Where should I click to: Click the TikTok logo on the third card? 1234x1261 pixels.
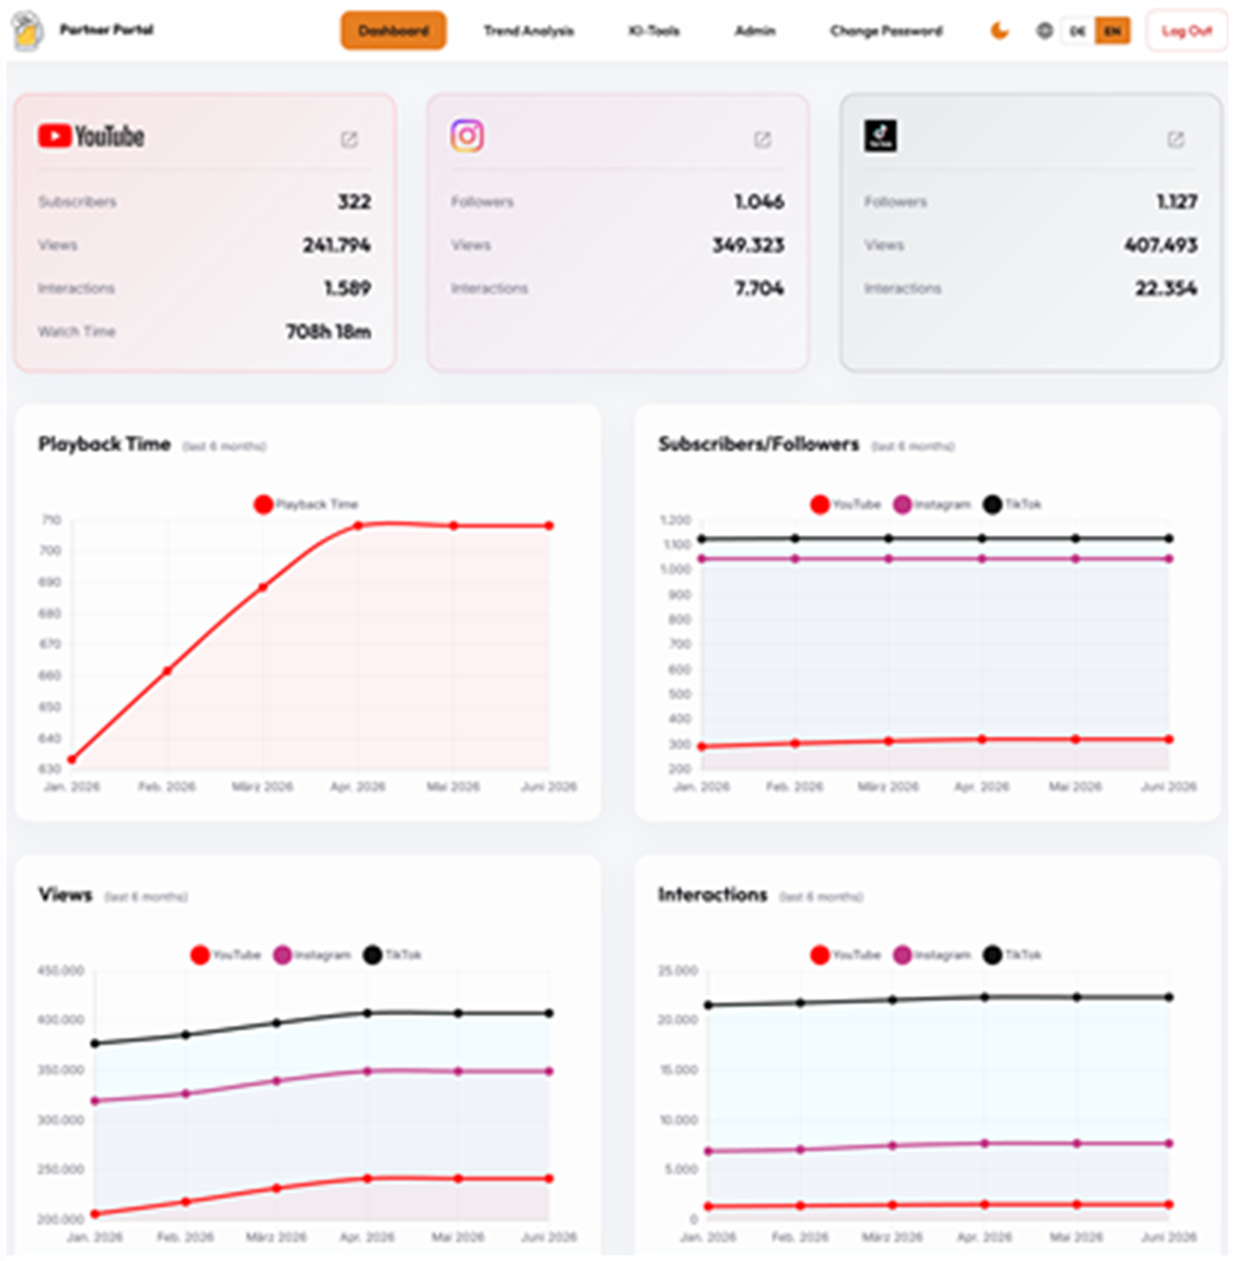click(x=881, y=136)
